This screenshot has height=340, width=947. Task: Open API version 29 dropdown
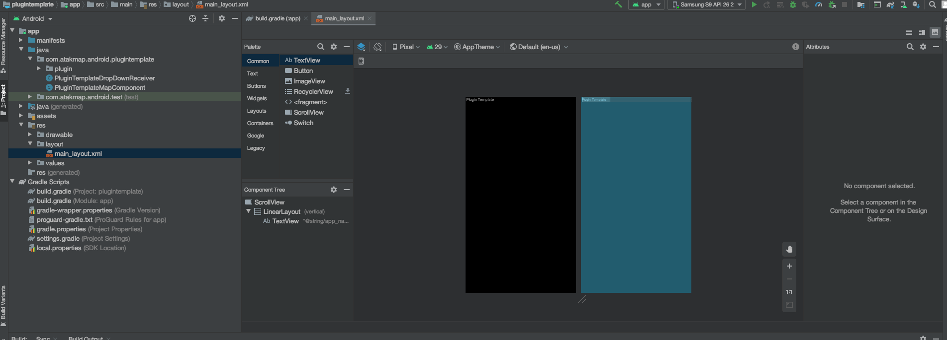[x=437, y=47]
